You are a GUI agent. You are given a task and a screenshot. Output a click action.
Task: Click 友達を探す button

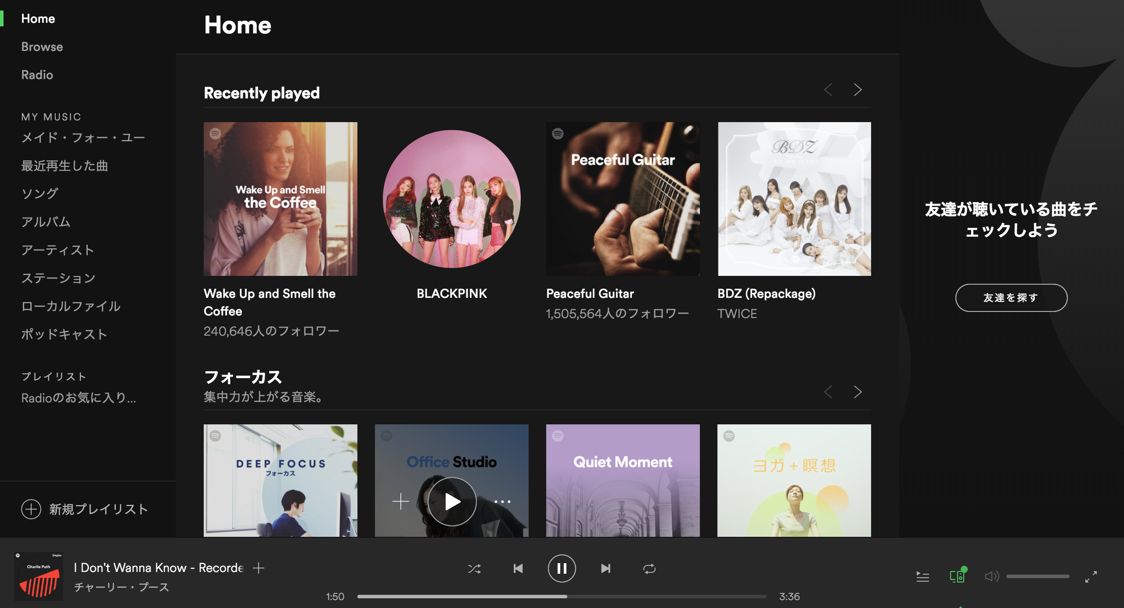(1011, 298)
